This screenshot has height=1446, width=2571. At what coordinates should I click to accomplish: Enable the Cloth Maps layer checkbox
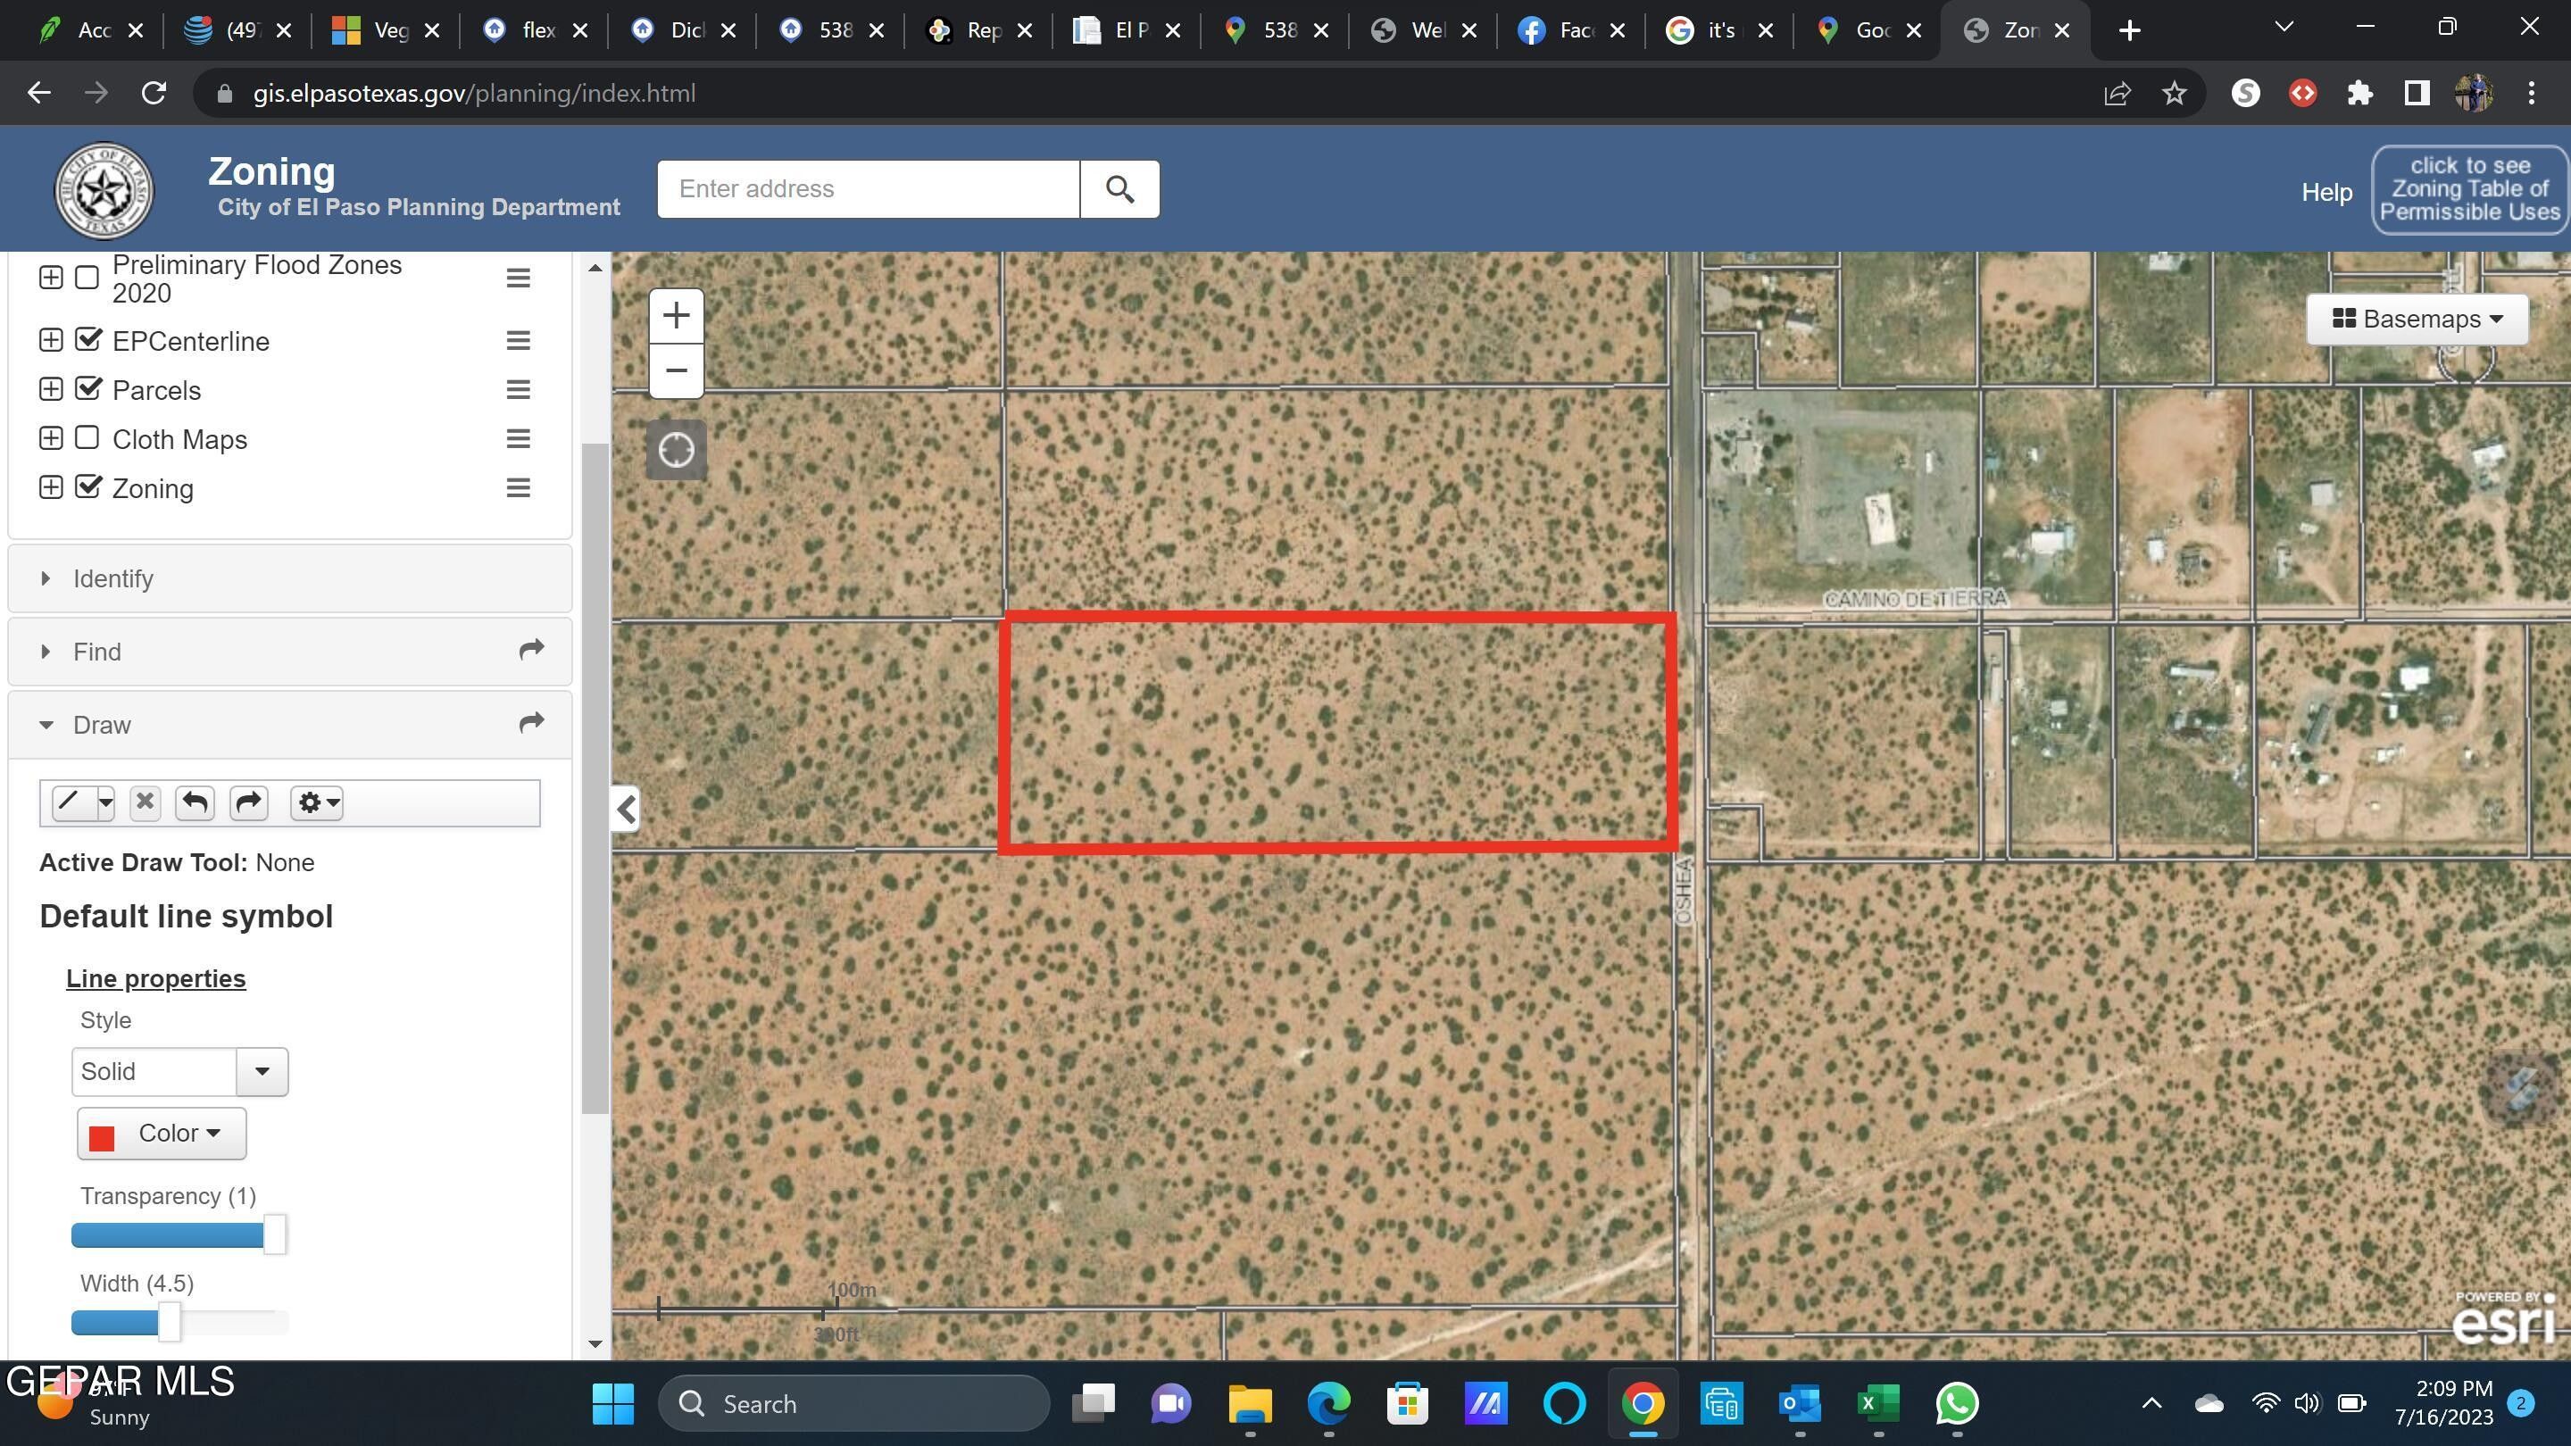click(x=87, y=438)
